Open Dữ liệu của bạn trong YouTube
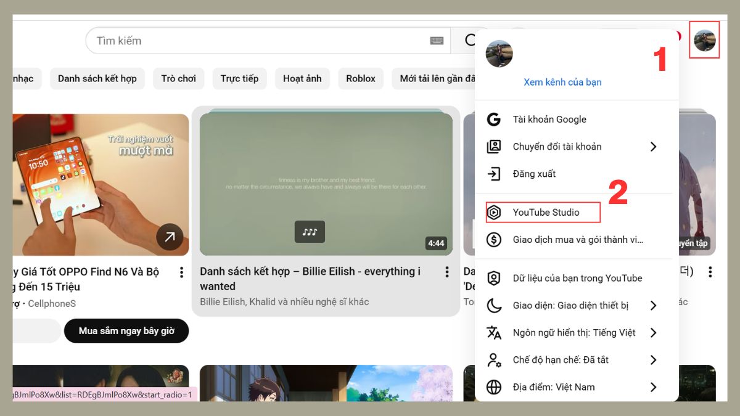 (x=577, y=279)
